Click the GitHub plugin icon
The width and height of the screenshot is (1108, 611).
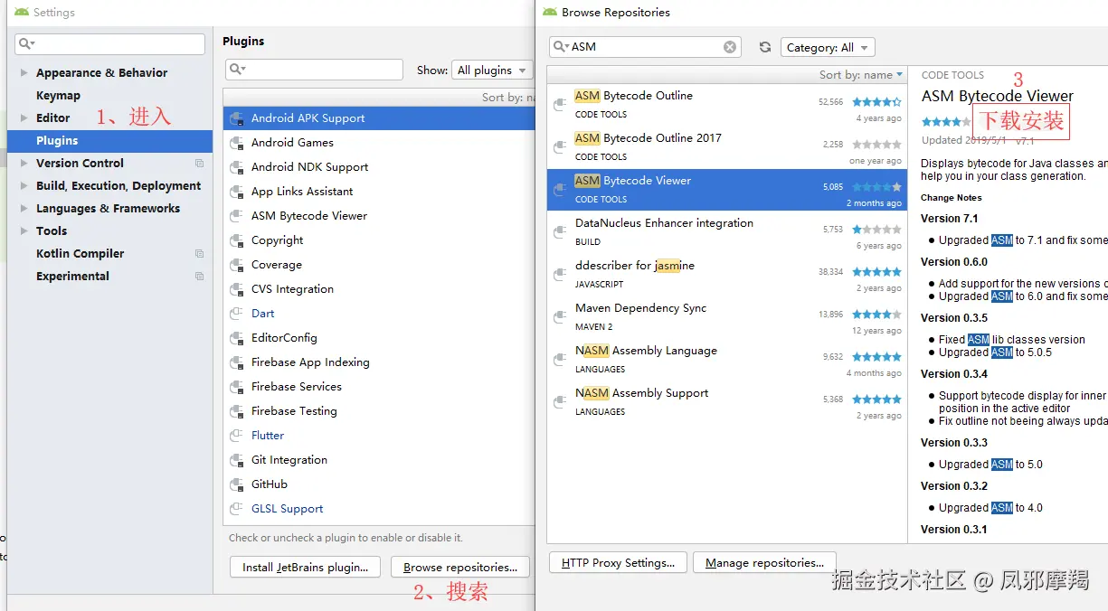pos(236,484)
